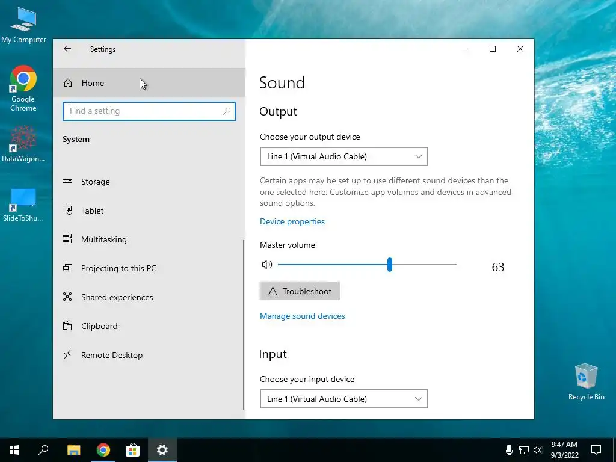This screenshot has width=616, height=462.
Task: Expand the output device dropdown
Action: [x=343, y=156]
